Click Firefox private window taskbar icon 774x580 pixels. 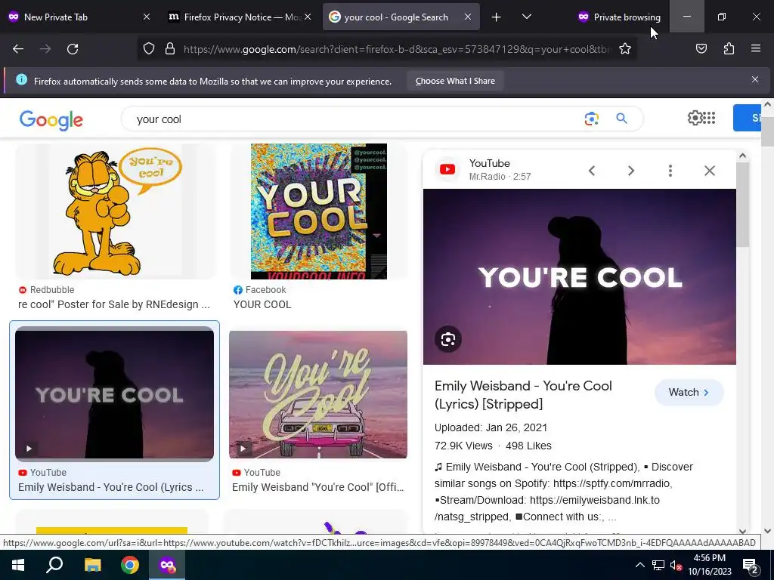[x=167, y=565]
